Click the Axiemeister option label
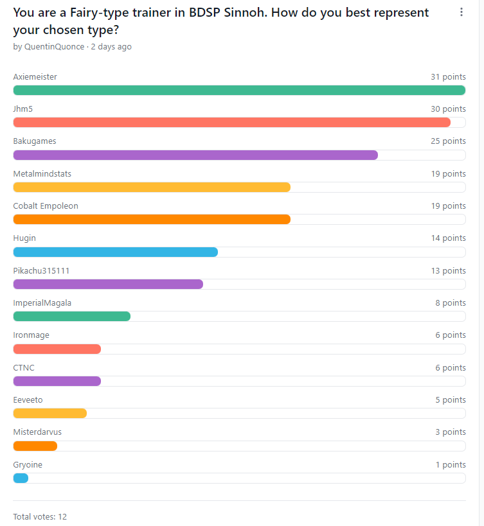This screenshot has width=484, height=526. pyautogui.click(x=35, y=77)
